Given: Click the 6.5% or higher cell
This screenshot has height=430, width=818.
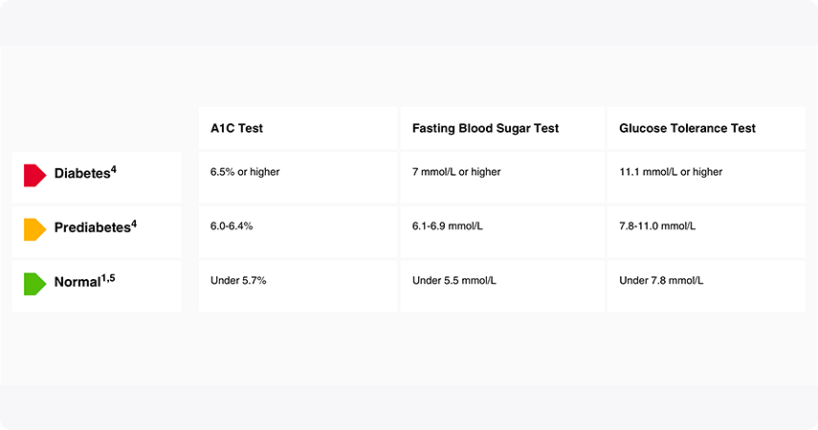Looking at the screenshot, I should [298, 178].
